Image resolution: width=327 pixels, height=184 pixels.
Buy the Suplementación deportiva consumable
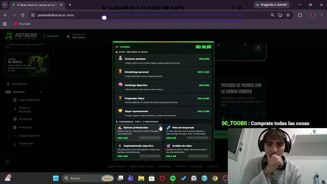click(139, 151)
